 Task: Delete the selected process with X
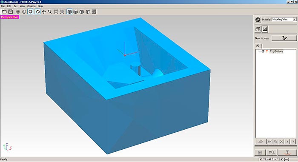pyautogui.click(x=281, y=142)
